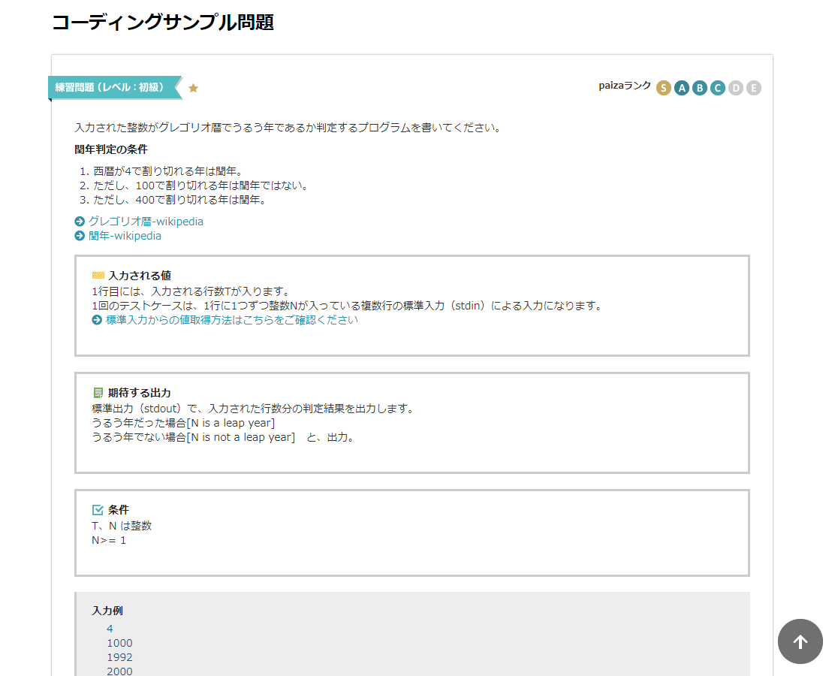Click the yellow icon beside 入力される値
Image resolution: width=838 pixels, height=676 pixels.
(x=98, y=276)
